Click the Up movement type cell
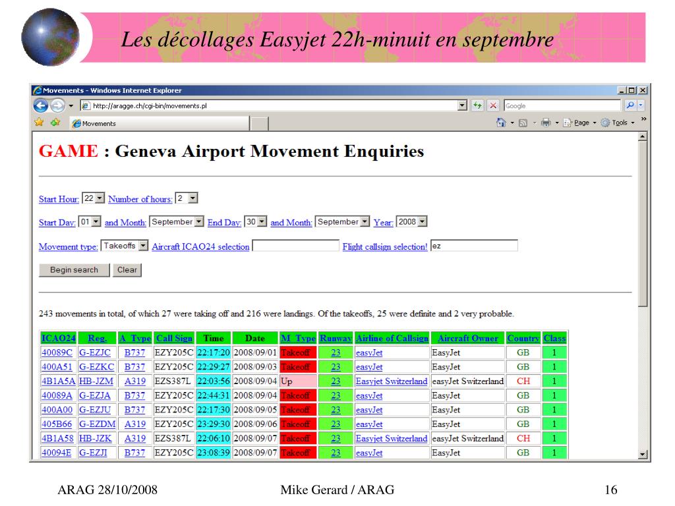 299,381
